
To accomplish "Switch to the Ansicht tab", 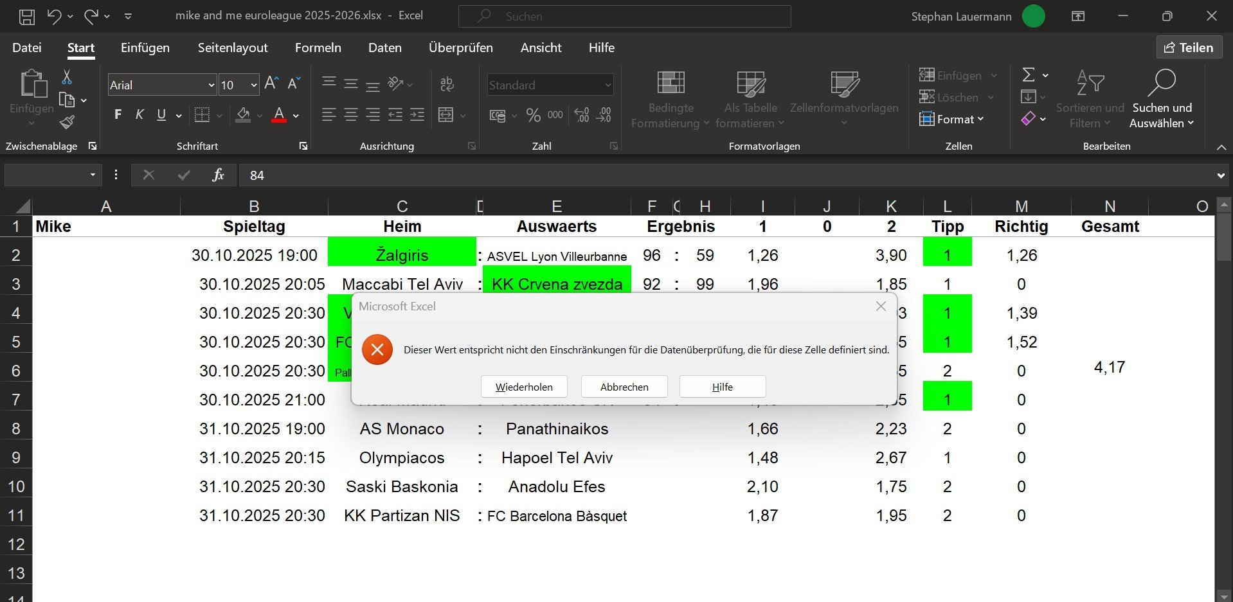I will [541, 48].
